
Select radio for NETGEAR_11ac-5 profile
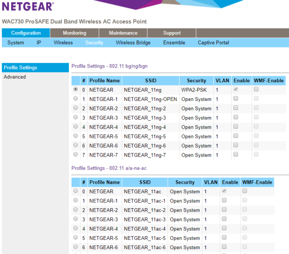click(76, 237)
